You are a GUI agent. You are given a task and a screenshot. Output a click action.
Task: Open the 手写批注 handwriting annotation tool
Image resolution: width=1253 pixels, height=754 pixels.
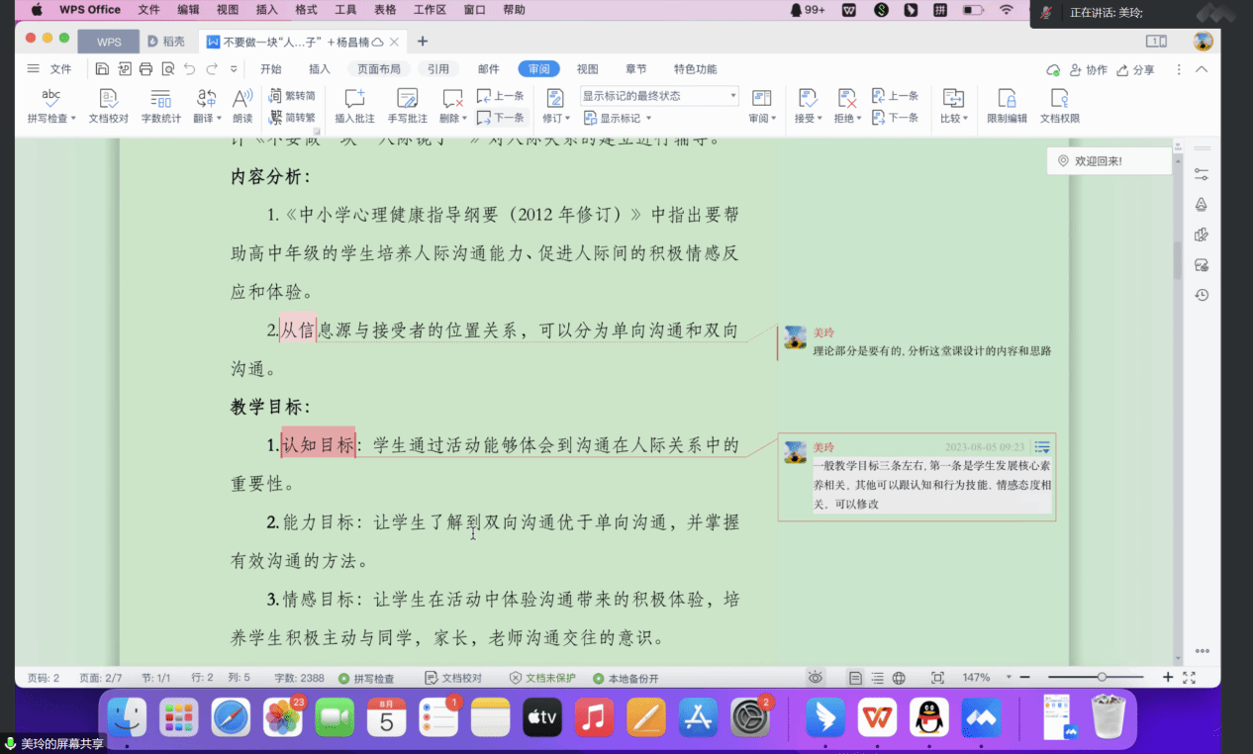(407, 99)
